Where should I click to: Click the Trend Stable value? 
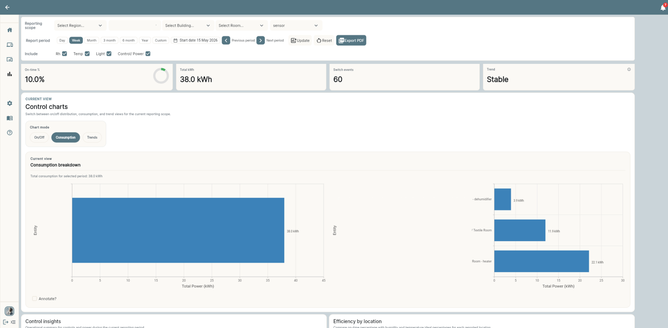click(497, 79)
